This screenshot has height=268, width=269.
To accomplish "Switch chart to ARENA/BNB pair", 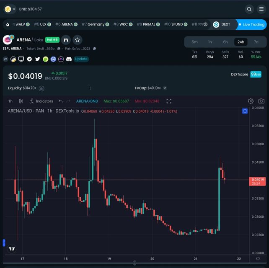I will coord(87,101).
